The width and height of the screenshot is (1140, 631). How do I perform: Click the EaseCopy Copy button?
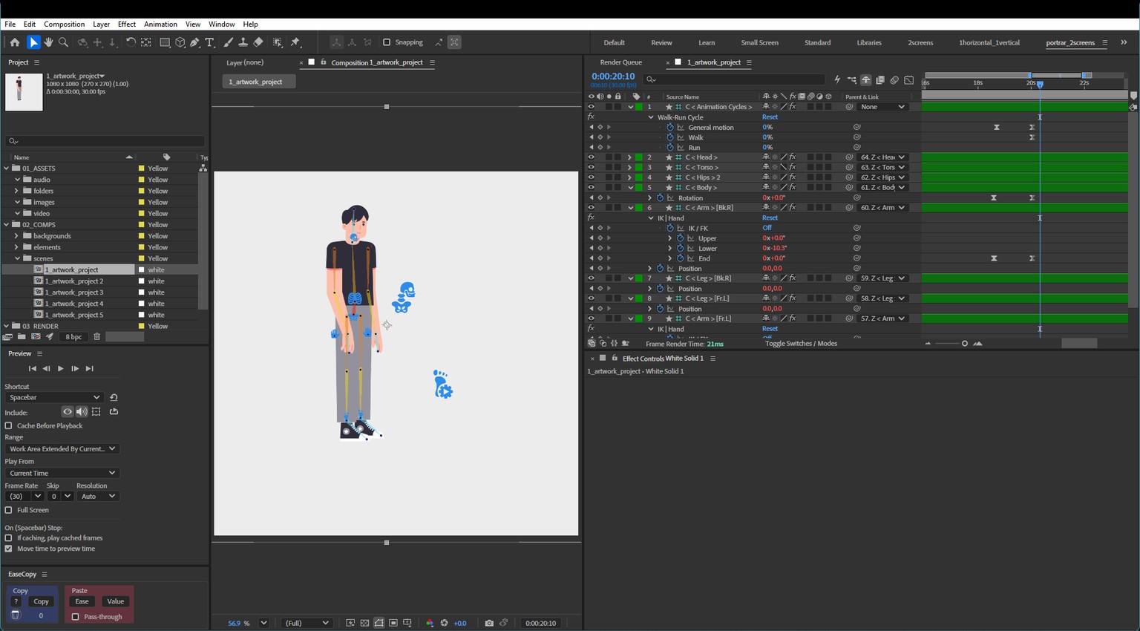pos(42,601)
